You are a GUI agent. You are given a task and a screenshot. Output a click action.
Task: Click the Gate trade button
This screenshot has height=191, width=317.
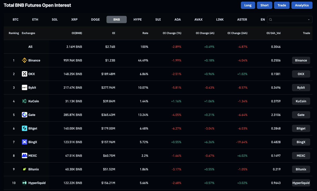(x=301, y=115)
